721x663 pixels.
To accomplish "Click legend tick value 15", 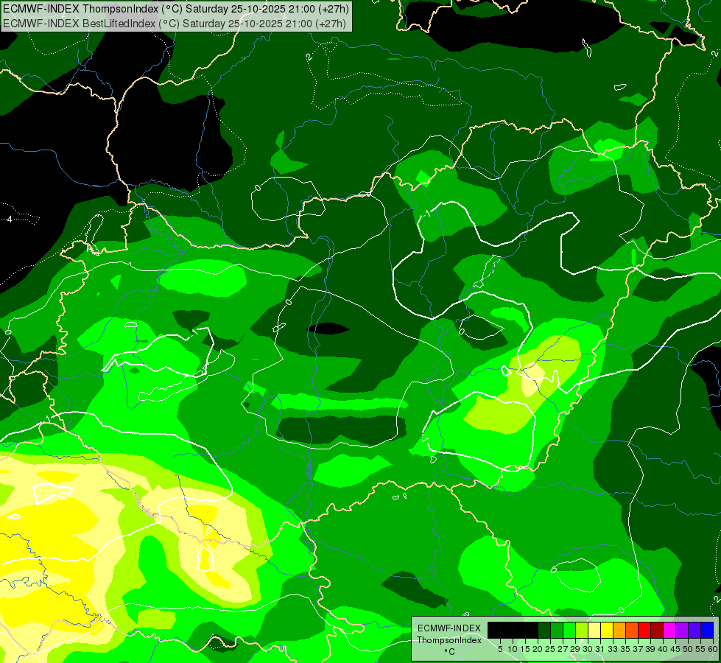I will 525,649.
